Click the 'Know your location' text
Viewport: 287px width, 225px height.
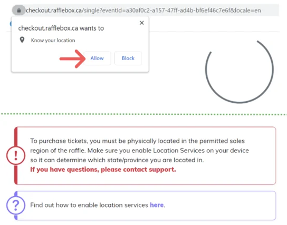[x=53, y=40]
